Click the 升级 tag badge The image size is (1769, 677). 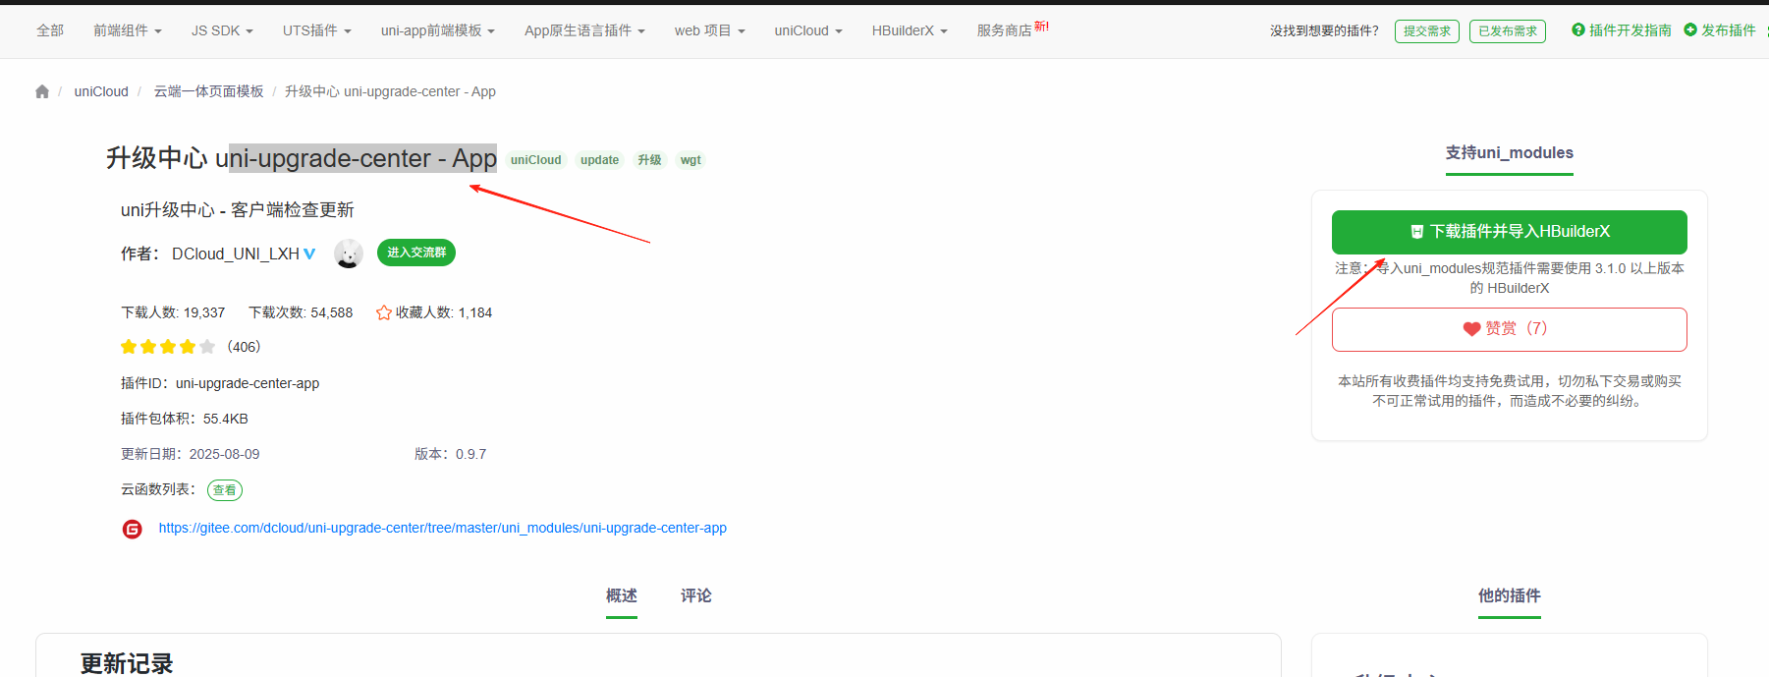tap(649, 160)
